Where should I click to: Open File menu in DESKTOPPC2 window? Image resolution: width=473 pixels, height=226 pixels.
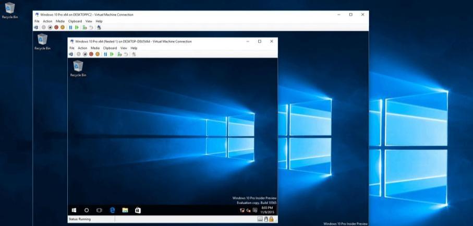pyautogui.click(x=37, y=21)
